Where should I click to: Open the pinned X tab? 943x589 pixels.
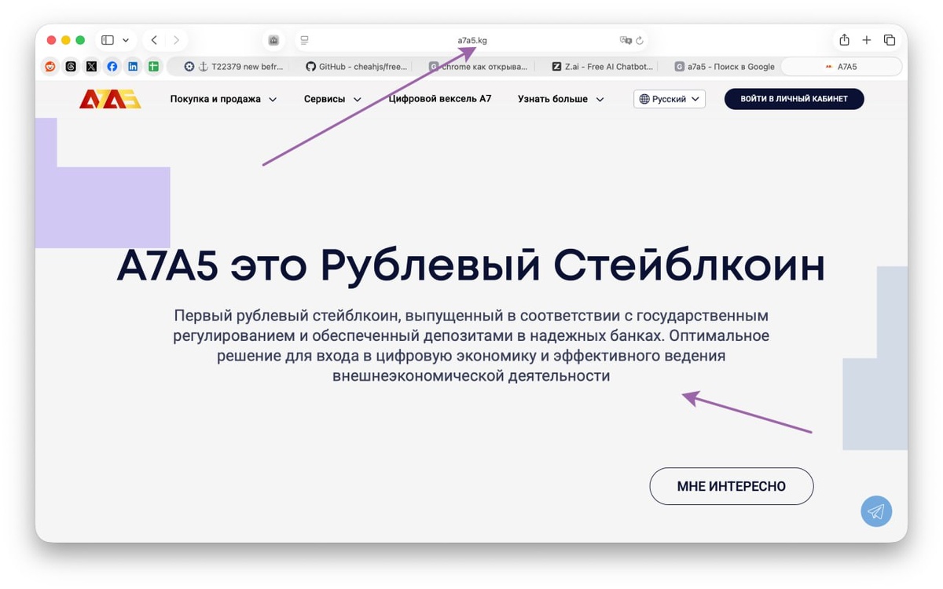click(x=91, y=67)
